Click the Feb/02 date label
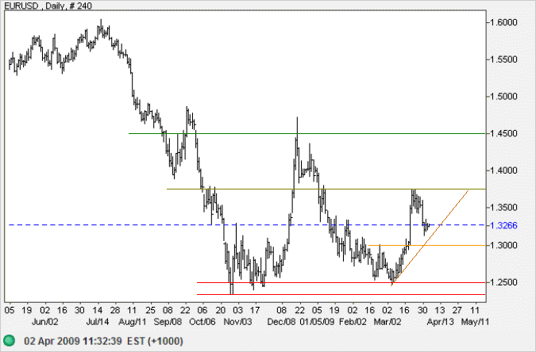Viewport: 536px width, 352px height. pos(353,322)
